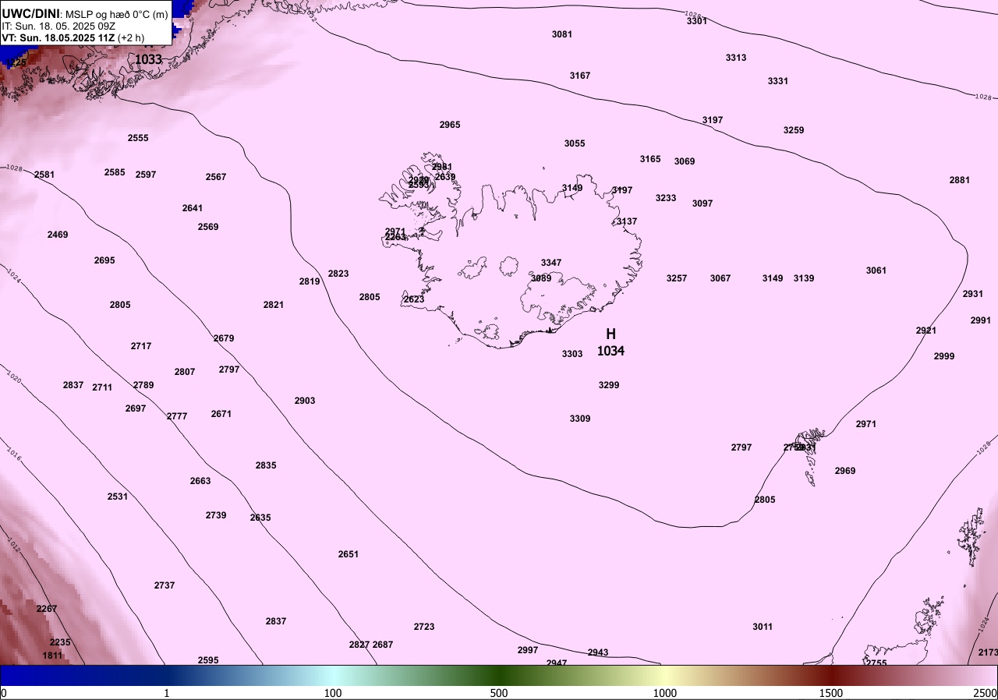998x700 pixels.
Task: Click the 2469 value on the left
Action: pyautogui.click(x=58, y=235)
